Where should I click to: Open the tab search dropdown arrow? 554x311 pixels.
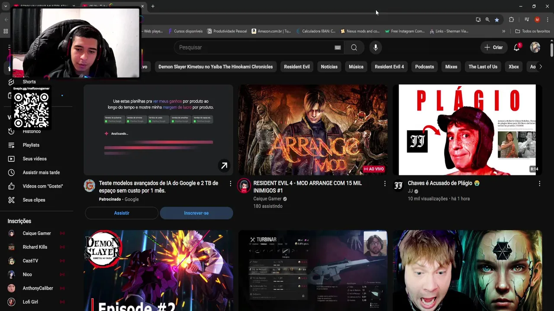tap(6, 6)
